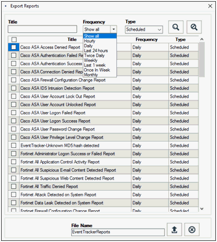The height and width of the screenshot is (242, 217).
Task: Select Last 24 hours frequency option
Action: click(100, 51)
